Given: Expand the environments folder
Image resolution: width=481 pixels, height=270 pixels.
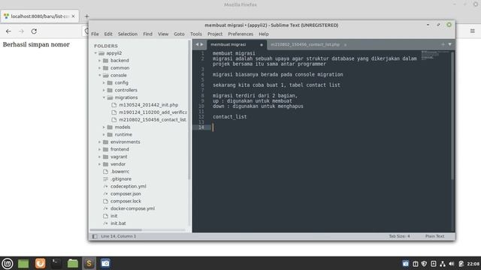Looking at the screenshot, I should tap(99, 142).
